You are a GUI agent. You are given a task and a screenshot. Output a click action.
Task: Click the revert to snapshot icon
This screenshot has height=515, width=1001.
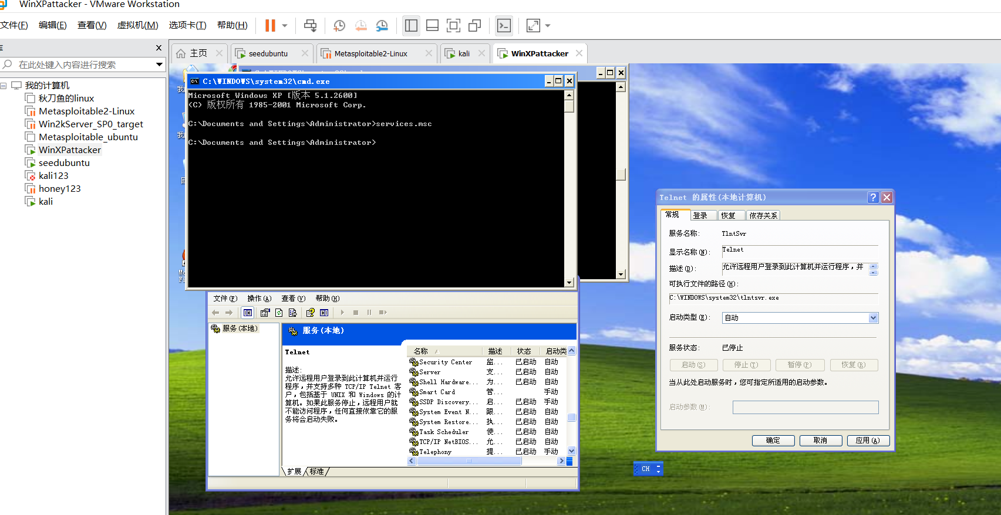pos(361,26)
